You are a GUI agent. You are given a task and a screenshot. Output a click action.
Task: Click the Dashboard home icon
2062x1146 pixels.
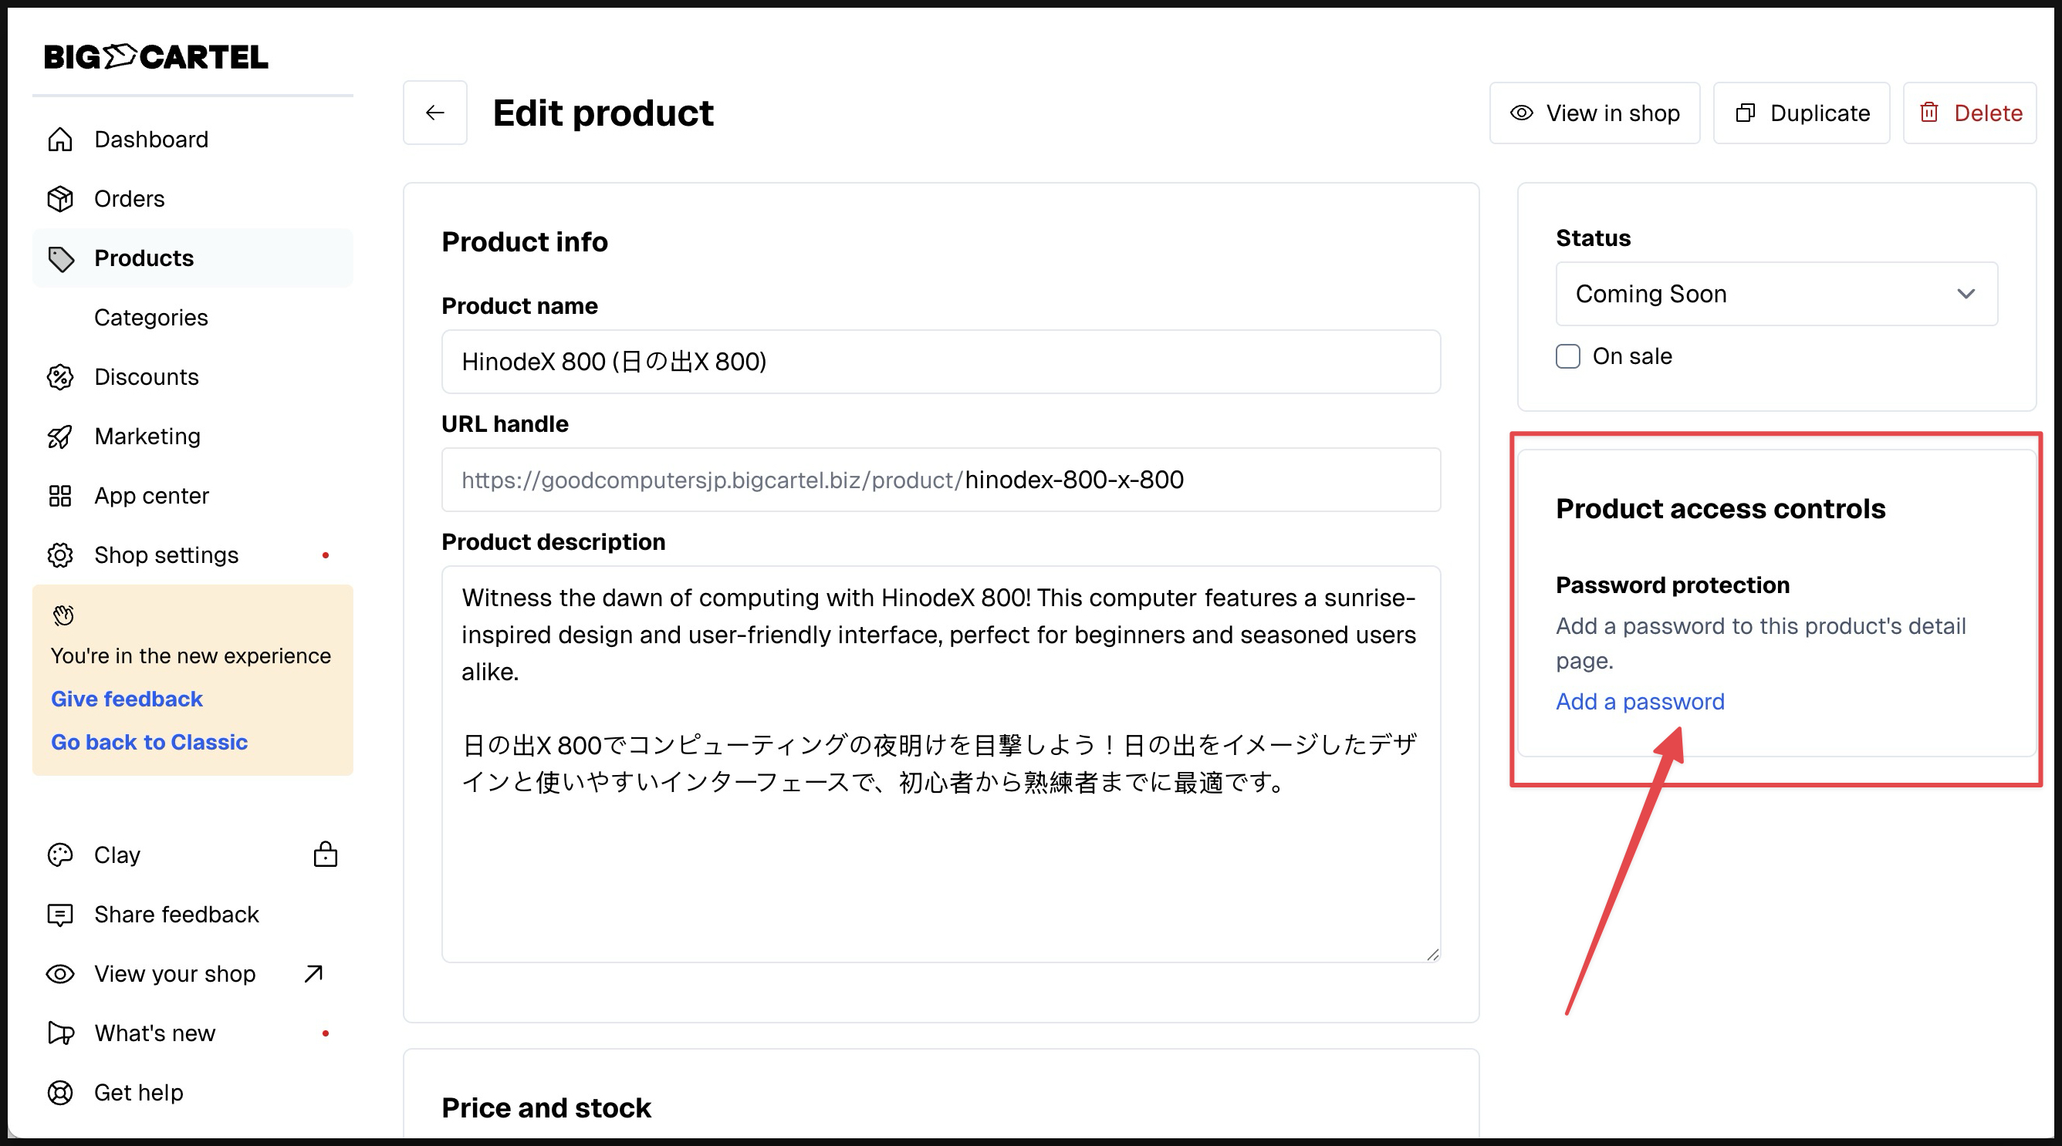click(x=60, y=139)
